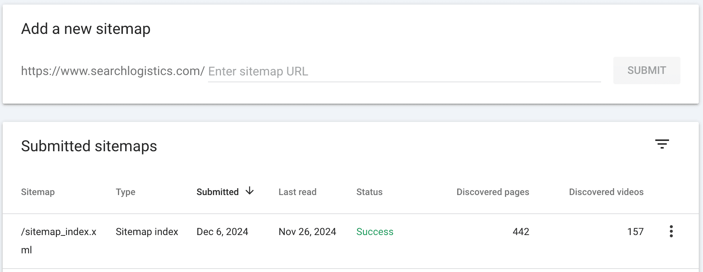This screenshot has width=703, height=272.
Task: Click the Nov 26, 2024 last read date
Action: tap(307, 232)
